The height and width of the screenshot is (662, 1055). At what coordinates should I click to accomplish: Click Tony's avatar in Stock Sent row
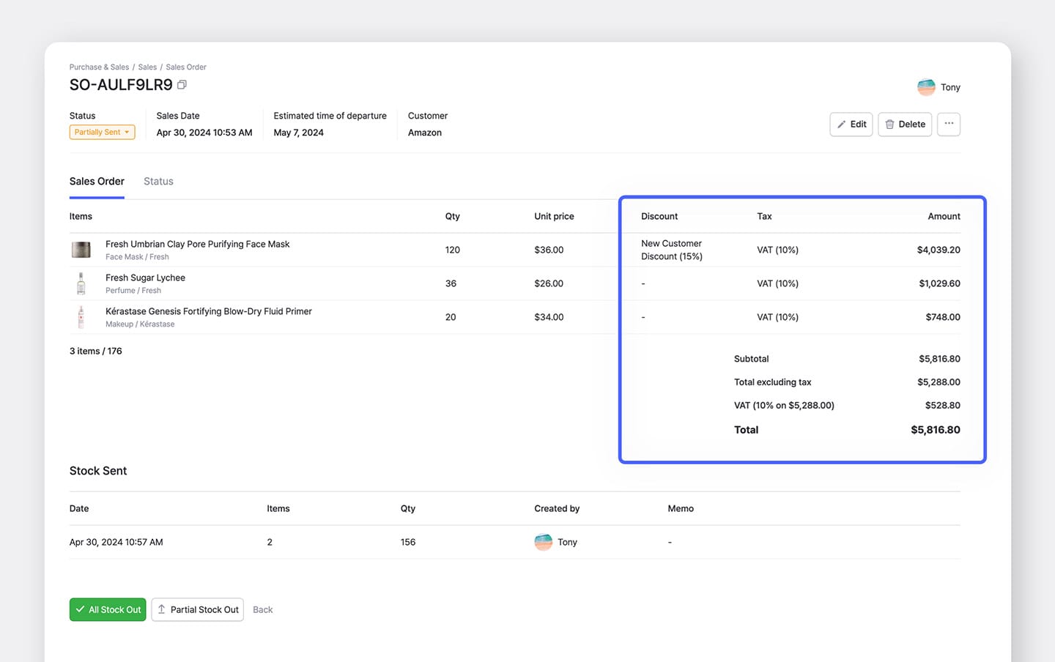tap(543, 542)
